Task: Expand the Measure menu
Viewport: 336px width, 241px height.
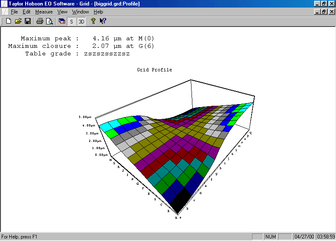Action: (x=44, y=12)
